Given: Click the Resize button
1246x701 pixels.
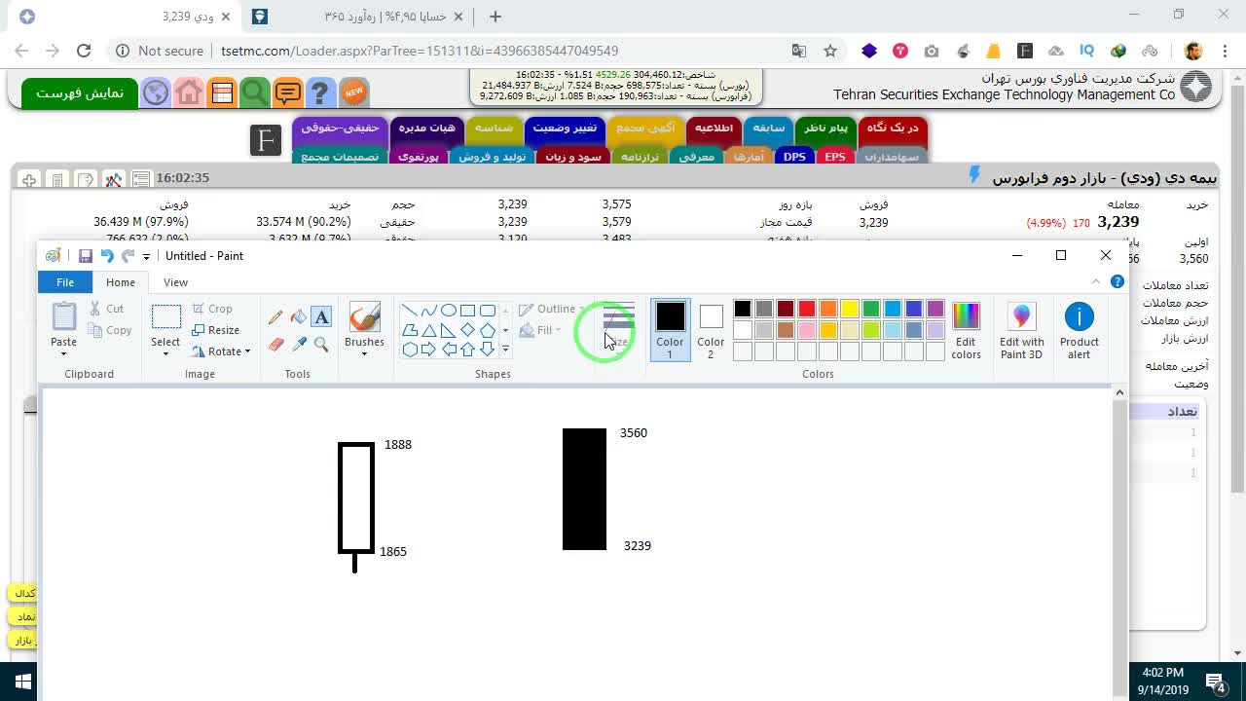Looking at the screenshot, I should (216, 330).
